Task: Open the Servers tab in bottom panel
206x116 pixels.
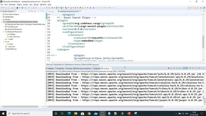Action: (x=69, y=68)
